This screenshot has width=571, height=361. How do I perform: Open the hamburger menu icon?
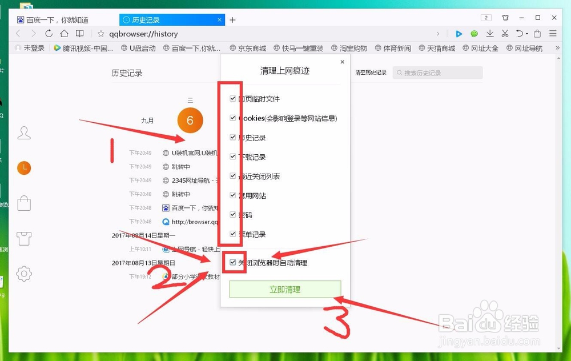(552, 34)
